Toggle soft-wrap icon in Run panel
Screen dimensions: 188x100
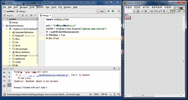click(9, 81)
